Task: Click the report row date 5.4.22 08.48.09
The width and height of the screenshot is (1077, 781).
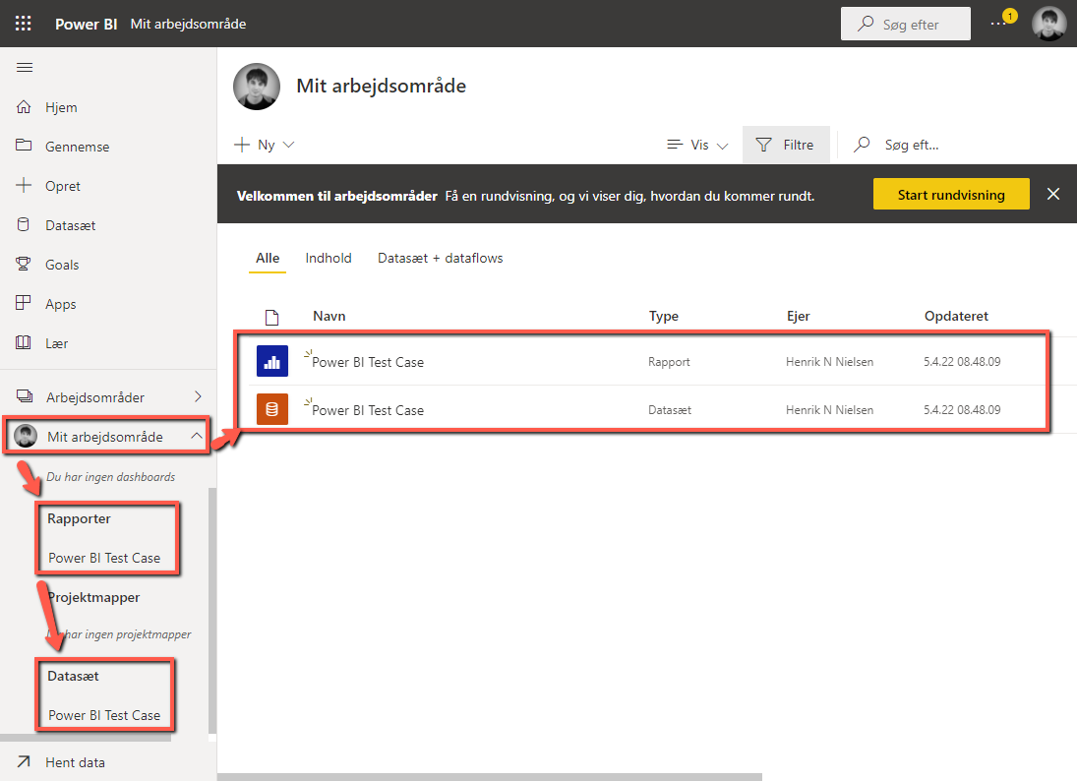Action: coord(962,362)
